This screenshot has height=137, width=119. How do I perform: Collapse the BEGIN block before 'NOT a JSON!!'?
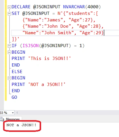point(9,78)
